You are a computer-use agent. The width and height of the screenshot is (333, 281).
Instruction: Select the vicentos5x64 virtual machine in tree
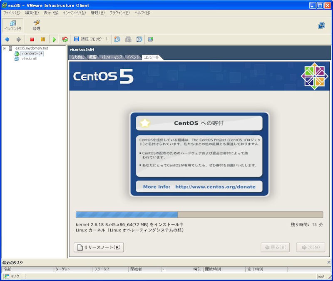[x=32, y=53]
